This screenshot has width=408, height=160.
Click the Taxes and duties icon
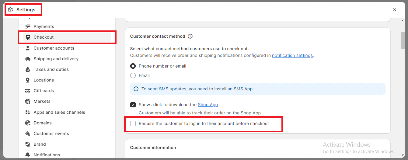(28, 69)
